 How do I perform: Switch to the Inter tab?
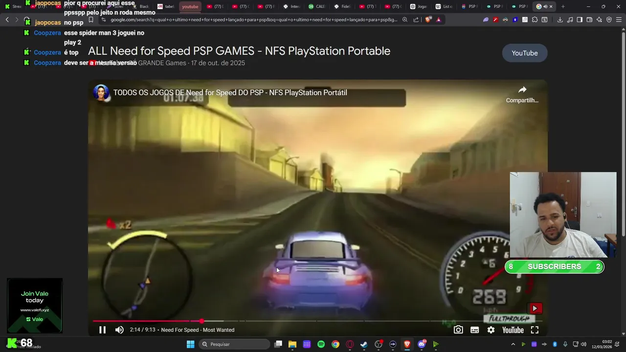(x=291, y=6)
